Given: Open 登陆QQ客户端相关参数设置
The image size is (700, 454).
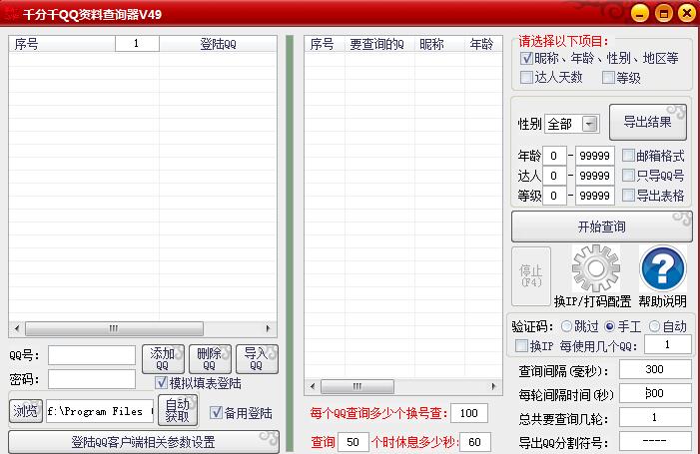Looking at the screenshot, I should coord(144,442).
